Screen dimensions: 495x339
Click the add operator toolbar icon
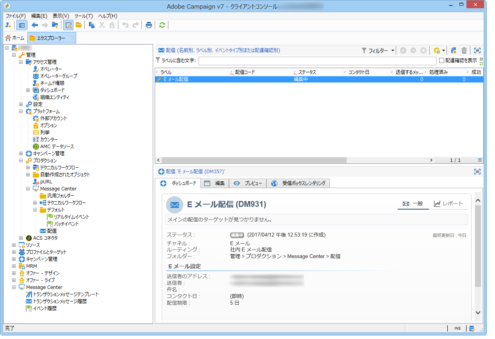tap(8, 25)
